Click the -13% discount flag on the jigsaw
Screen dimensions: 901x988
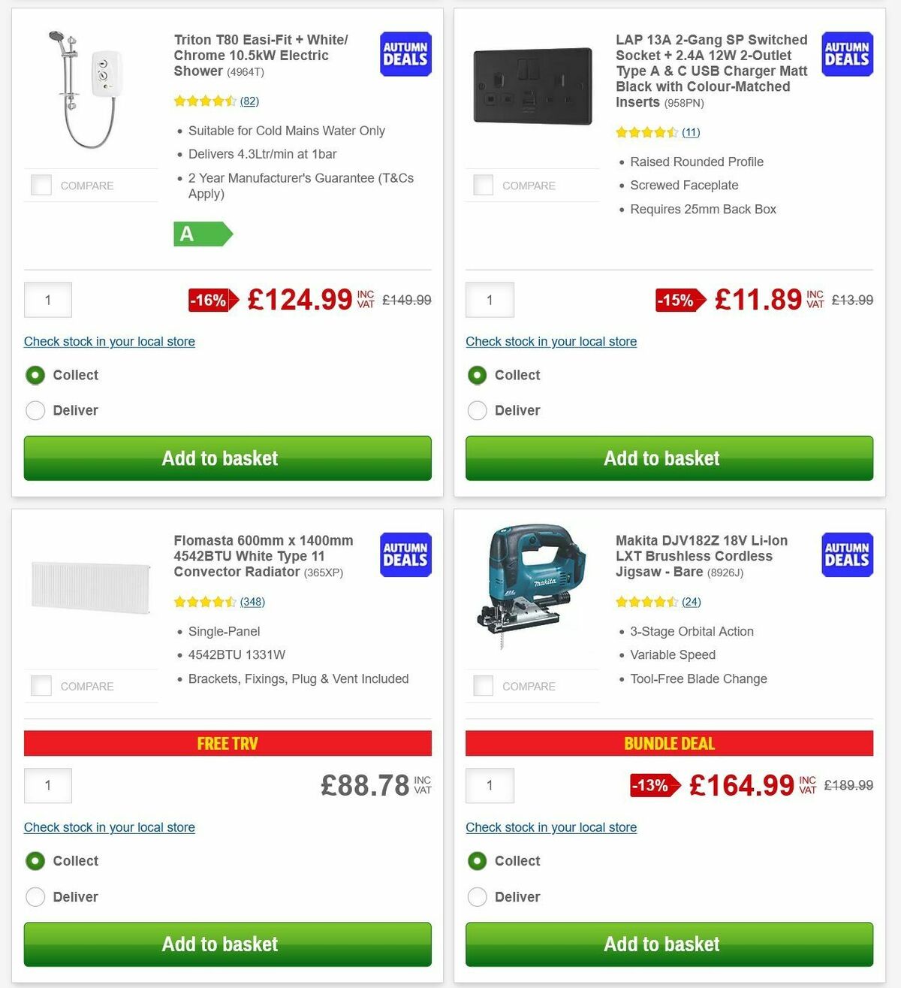651,784
